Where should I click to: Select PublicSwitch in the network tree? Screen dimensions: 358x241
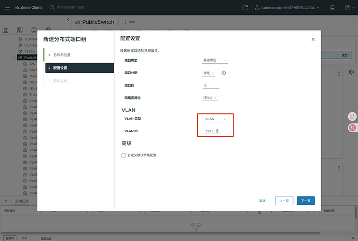pyautogui.click(x=27, y=58)
